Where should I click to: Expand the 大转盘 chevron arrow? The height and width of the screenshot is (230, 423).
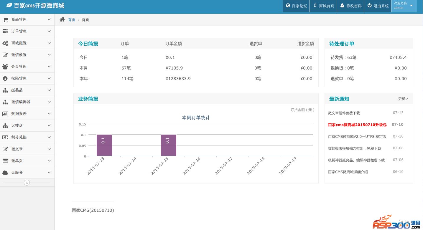49,125
